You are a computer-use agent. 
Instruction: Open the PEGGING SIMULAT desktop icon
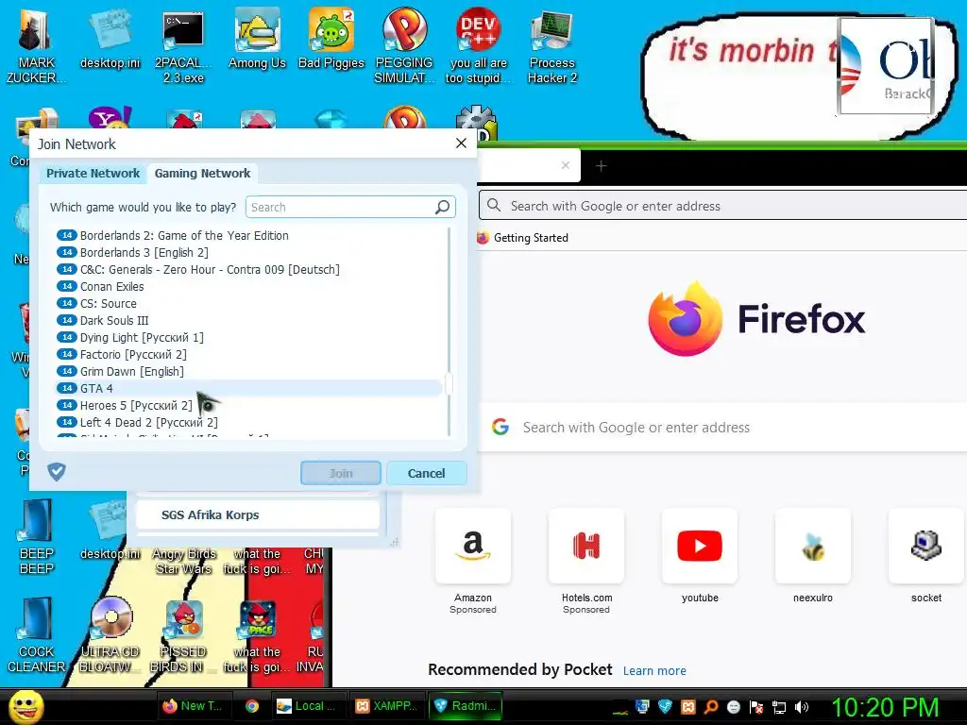click(x=404, y=46)
